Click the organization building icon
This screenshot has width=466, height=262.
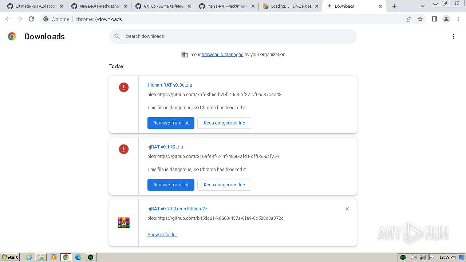click(185, 55)
